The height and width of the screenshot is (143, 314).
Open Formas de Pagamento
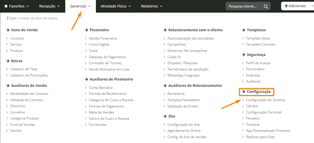[x=106, y=106]
